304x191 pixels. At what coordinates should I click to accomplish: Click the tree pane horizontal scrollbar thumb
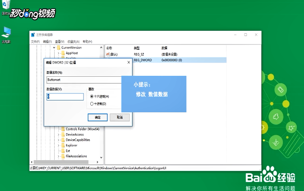(x=61, y=162)
